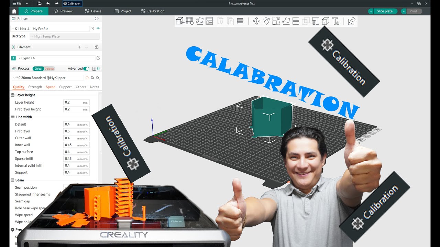Open the Others settings tab
Viewport: 440px width, 247px height.
(81, 87)
